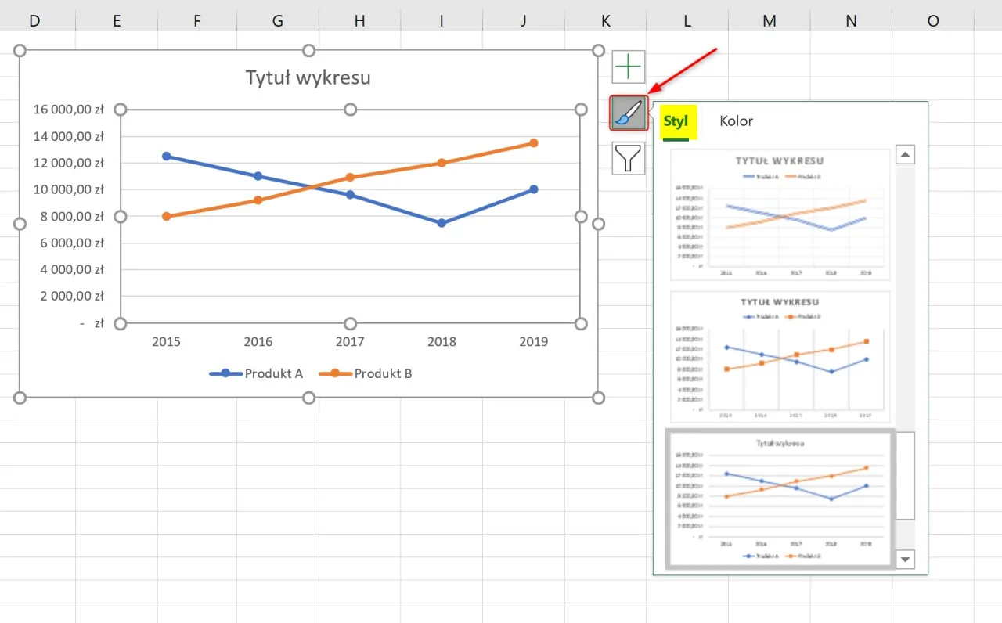Click the chart's bottom-right corner handle

pyautogui.click(x=598, y=398)
